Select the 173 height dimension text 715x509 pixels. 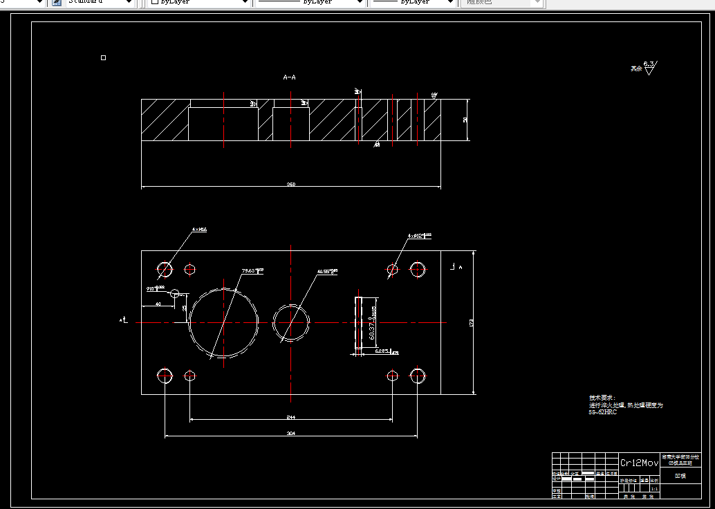(472, 322)
